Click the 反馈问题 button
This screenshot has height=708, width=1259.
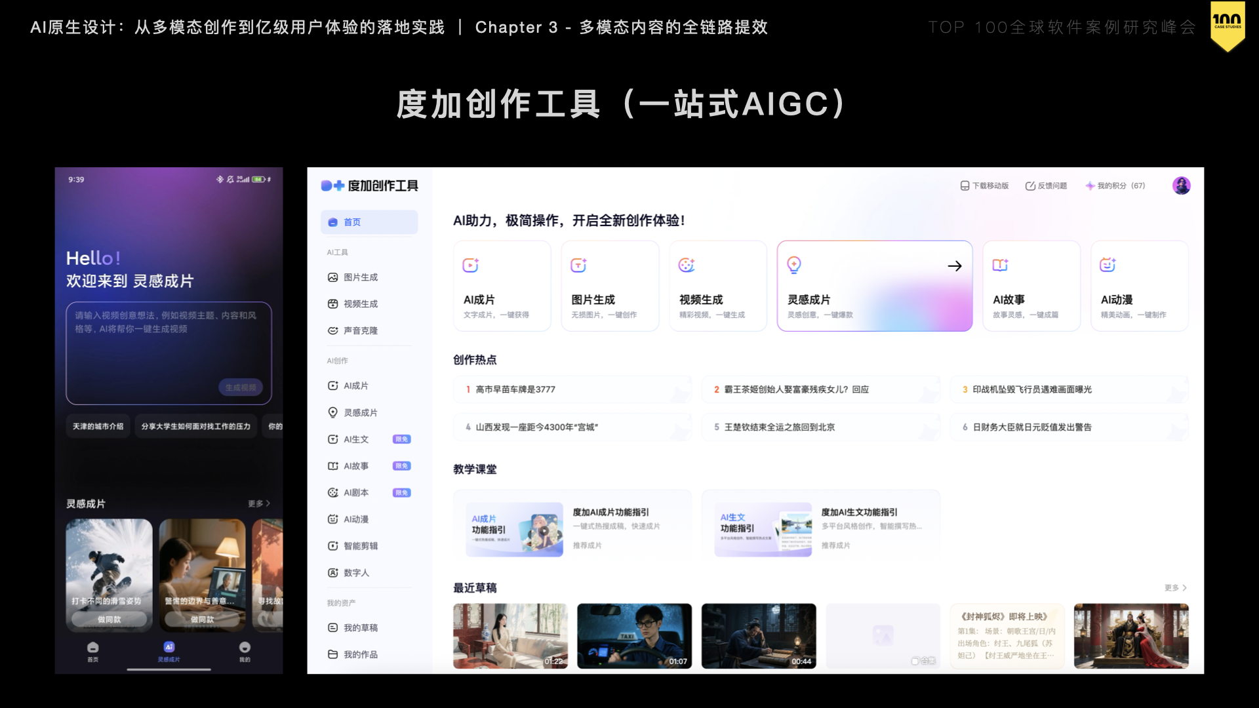coord(1046,186)
